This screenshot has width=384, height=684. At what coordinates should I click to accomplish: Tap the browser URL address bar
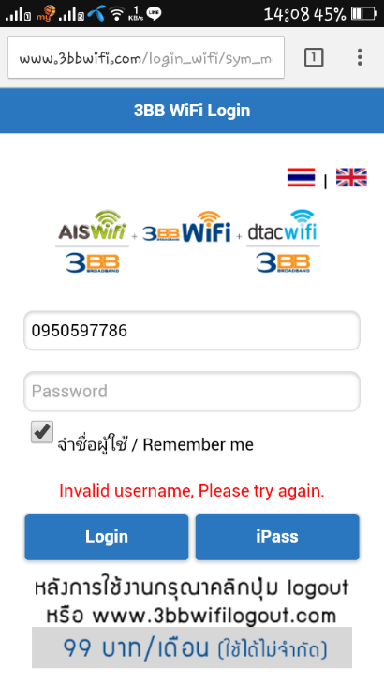pos(146,57)
